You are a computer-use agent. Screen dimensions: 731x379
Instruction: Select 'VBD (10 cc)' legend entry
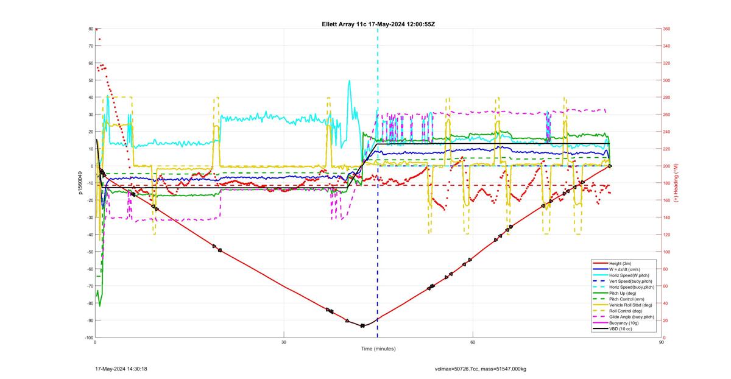tap(621, 329)
